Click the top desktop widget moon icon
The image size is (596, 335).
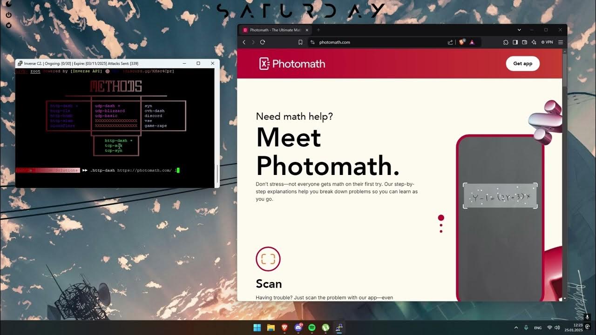(x=9, y=5)
